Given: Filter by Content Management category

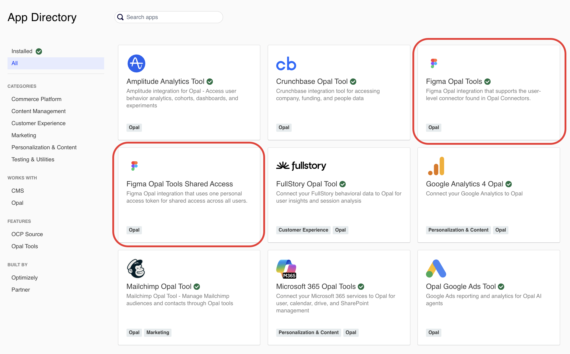Looking at the screenshot, I should [39, 111].
